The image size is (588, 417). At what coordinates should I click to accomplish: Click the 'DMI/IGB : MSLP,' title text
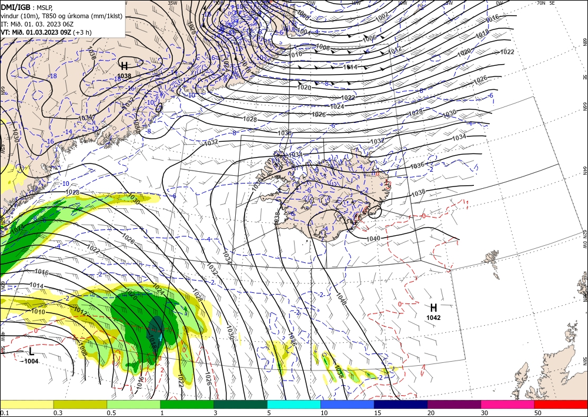26,6
